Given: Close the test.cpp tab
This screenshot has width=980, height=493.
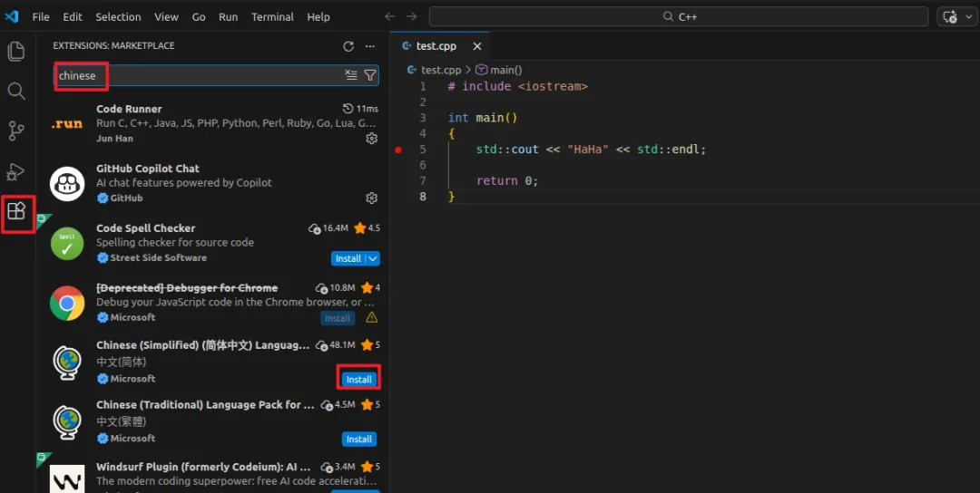Looking at the screenshot, I should 477,46.
